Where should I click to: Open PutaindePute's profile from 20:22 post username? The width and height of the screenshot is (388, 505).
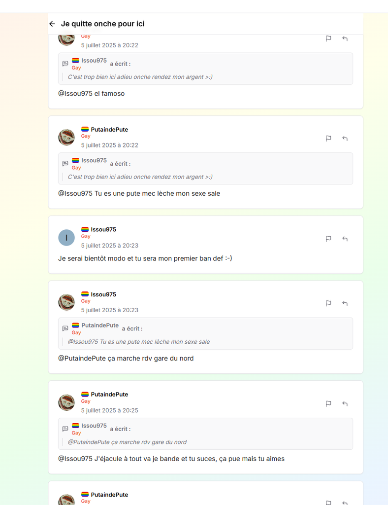[109, 130]
